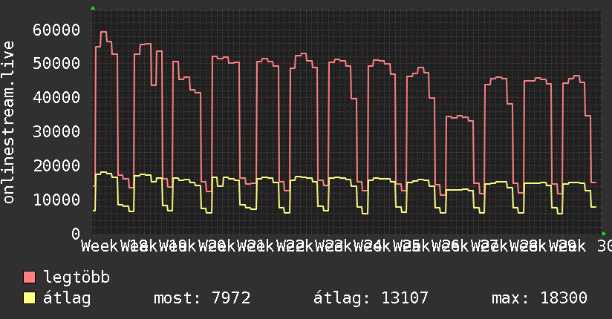The height and width of the screenshot is (319, 612).
Task: Select the átlag legend label beside yellow swatch
Action: [67, 298]
